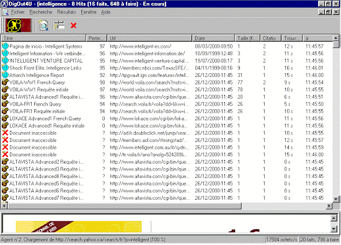
Task: Click URL http://www.intelligent-information.de/
Action: click(x=147, y=53)
